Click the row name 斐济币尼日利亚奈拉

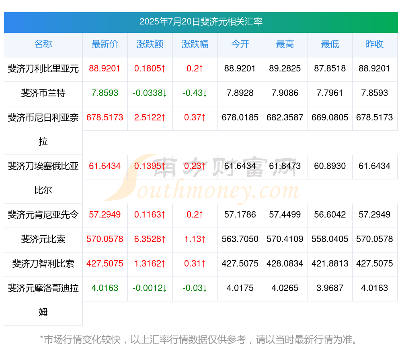click(x=43, y=130)
